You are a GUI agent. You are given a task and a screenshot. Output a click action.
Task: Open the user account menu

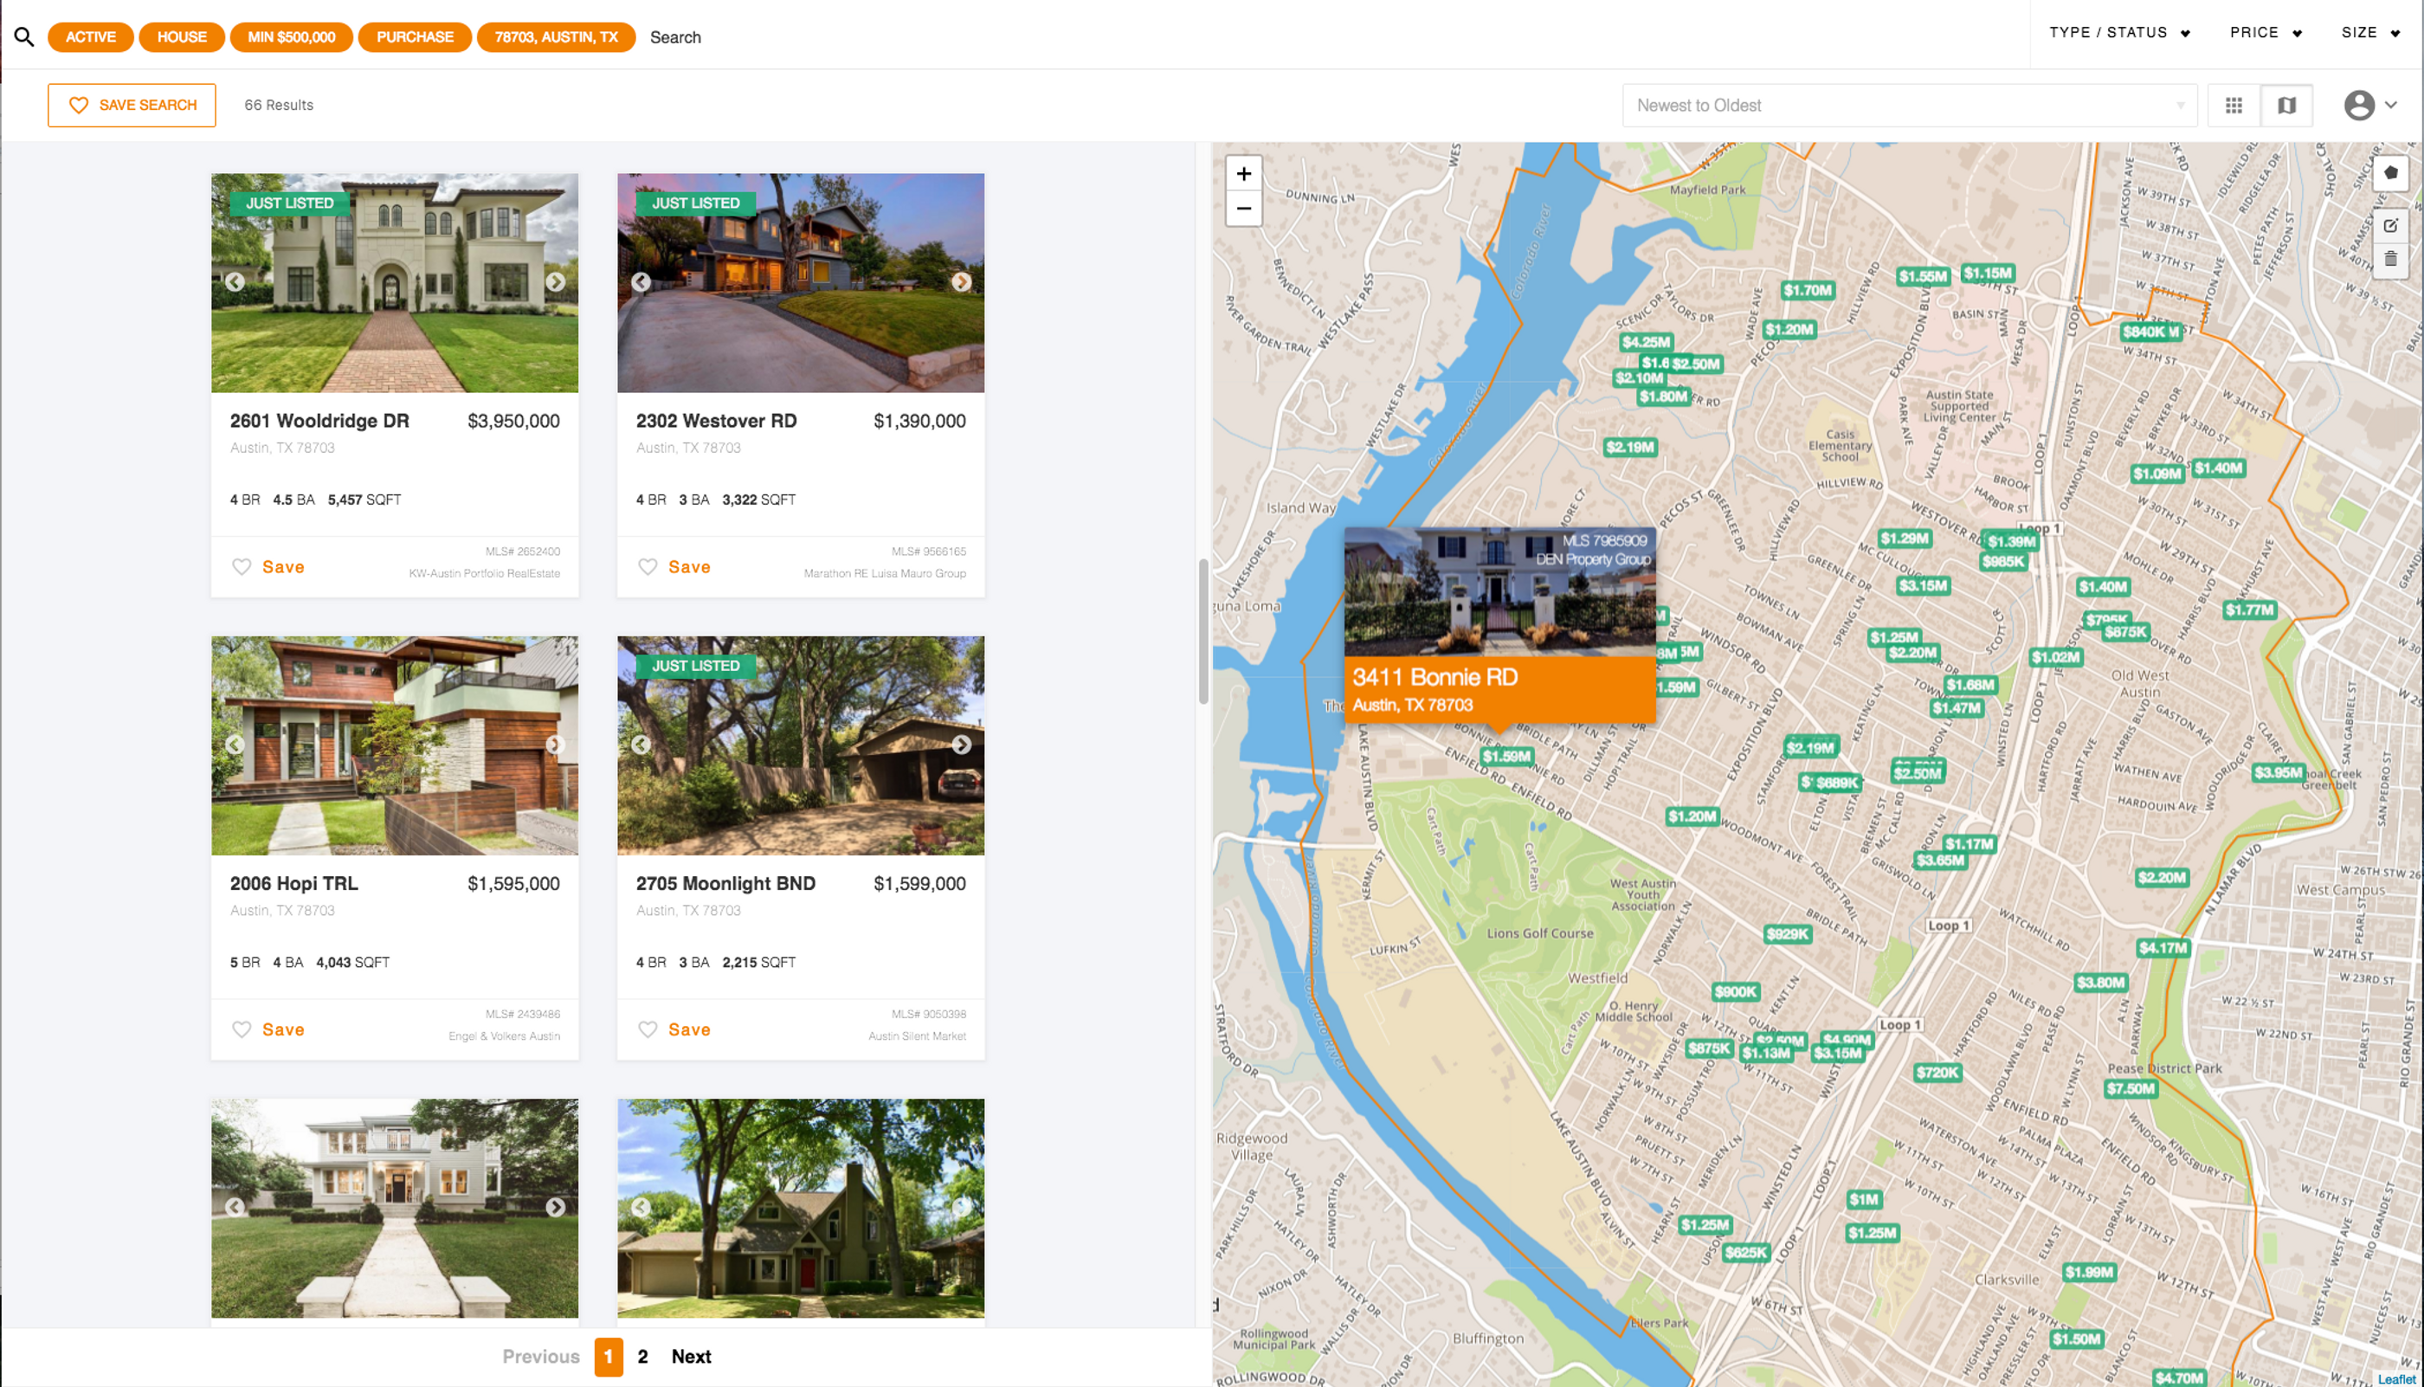(2369, 105)
